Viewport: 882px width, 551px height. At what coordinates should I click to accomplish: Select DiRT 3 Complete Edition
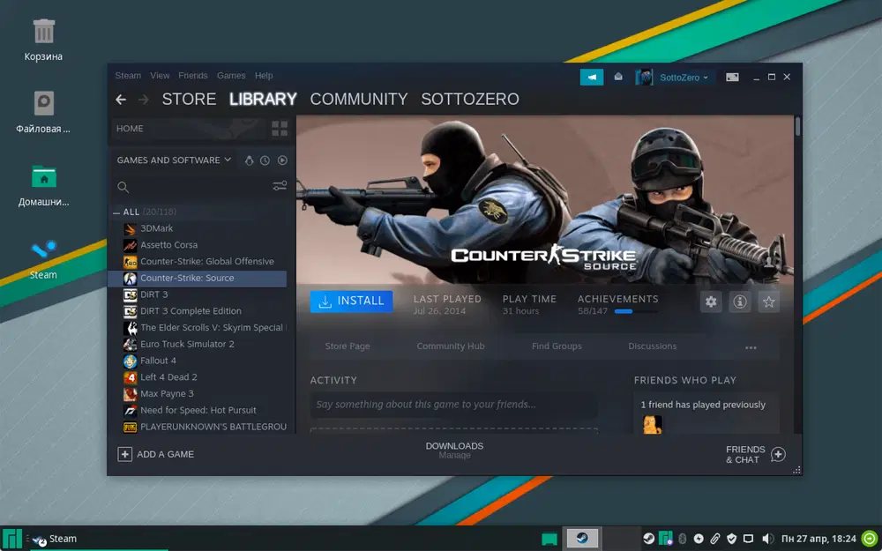197,311
